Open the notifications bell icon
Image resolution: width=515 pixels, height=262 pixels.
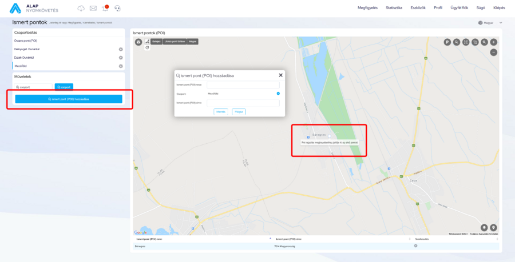click(105, 8)
